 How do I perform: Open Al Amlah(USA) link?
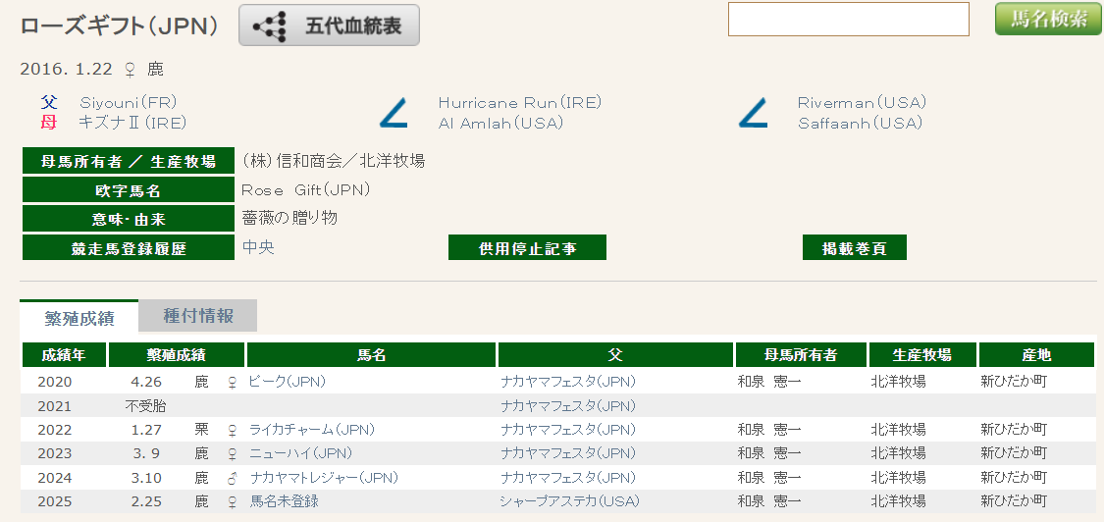(500, 123)
